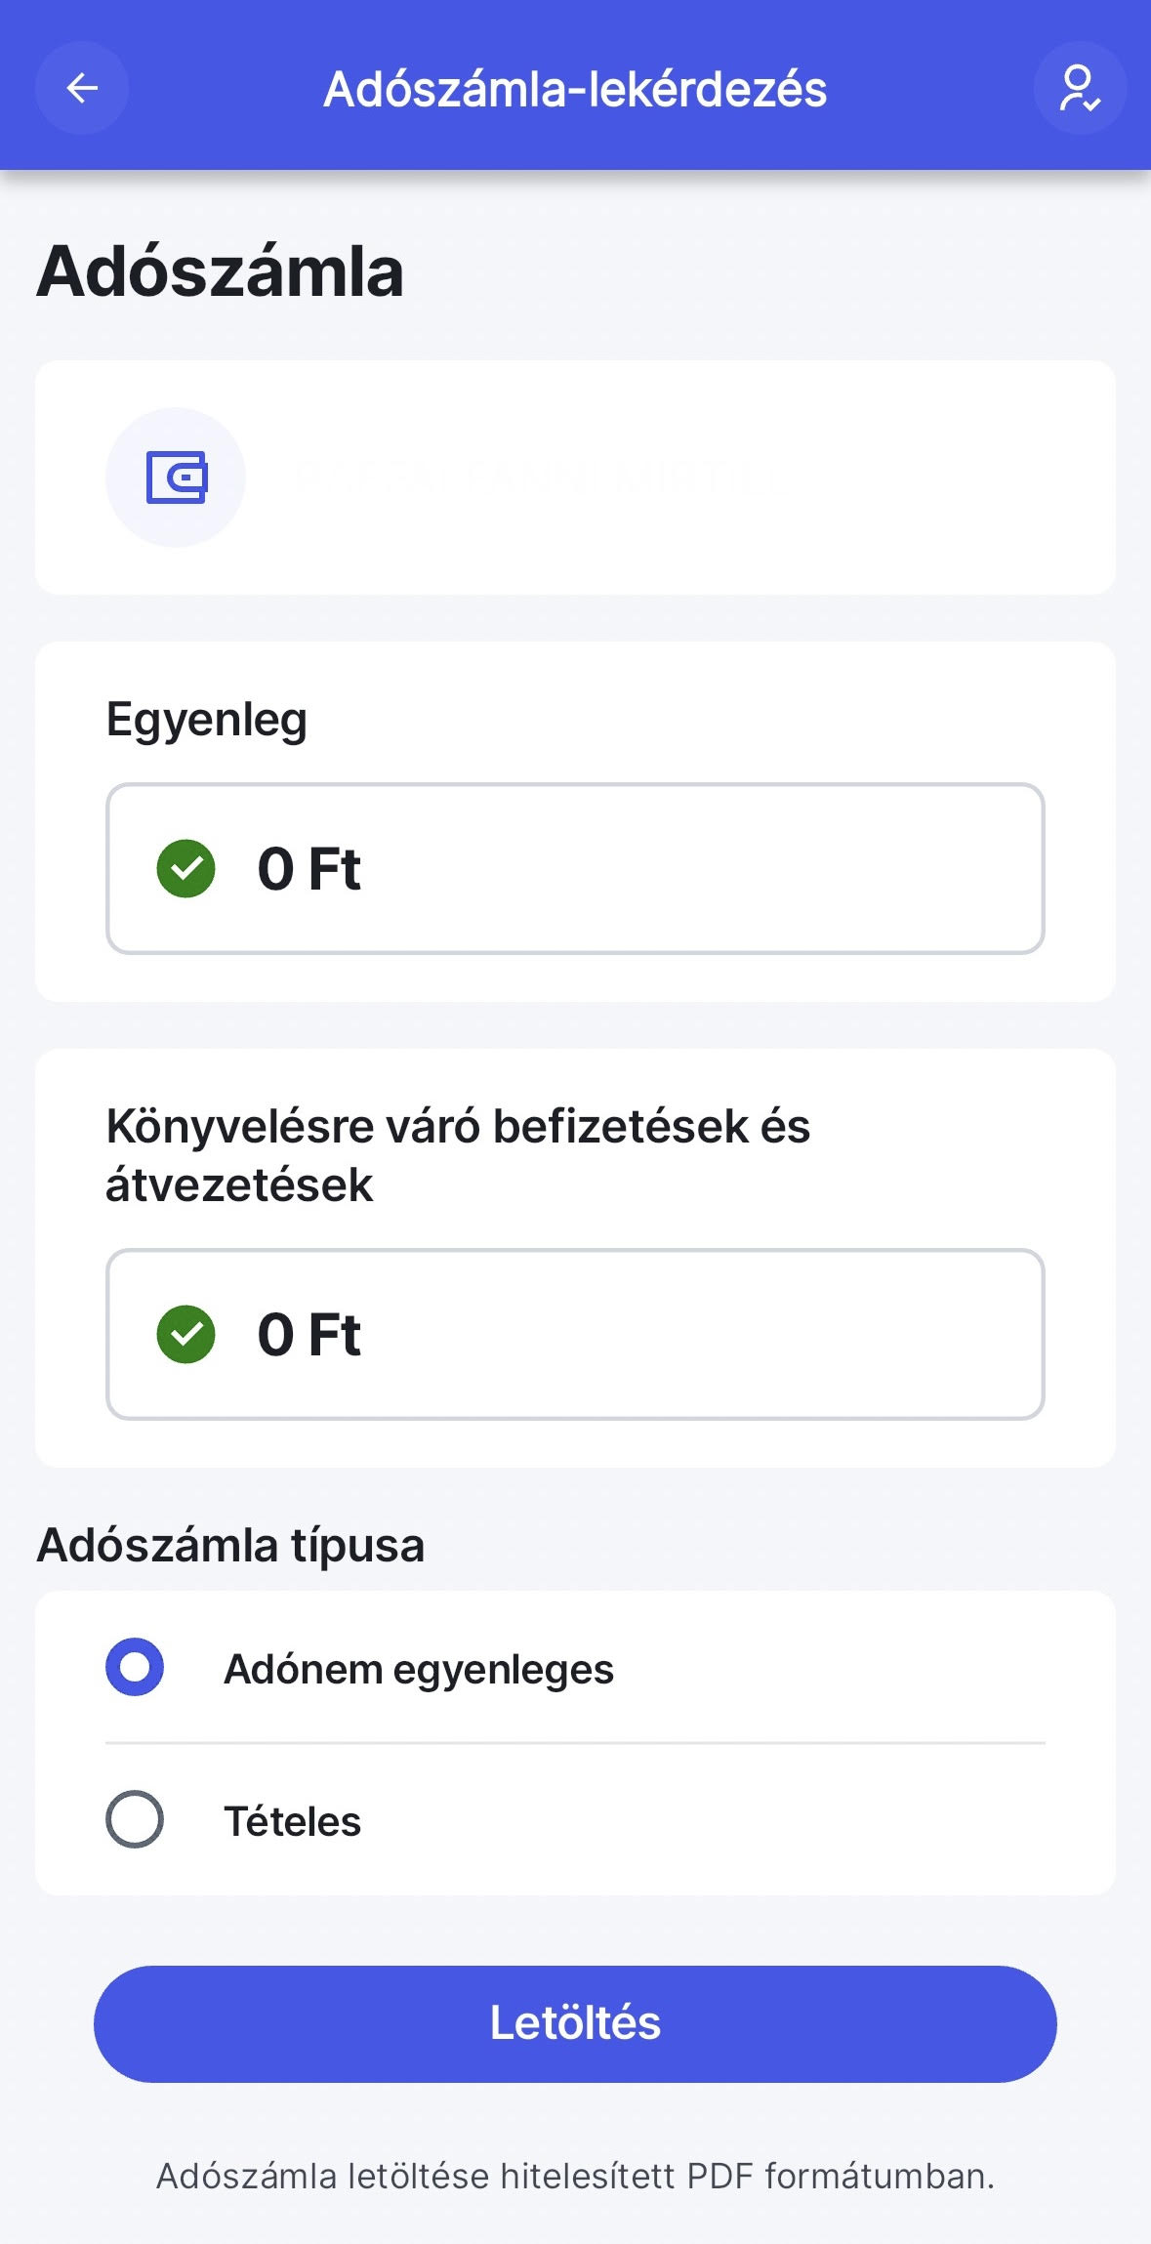Tap the Egyenleg section label
Image resolution: width=1151 pixels, height=2244 pixels.
click(x=207, y=722)
